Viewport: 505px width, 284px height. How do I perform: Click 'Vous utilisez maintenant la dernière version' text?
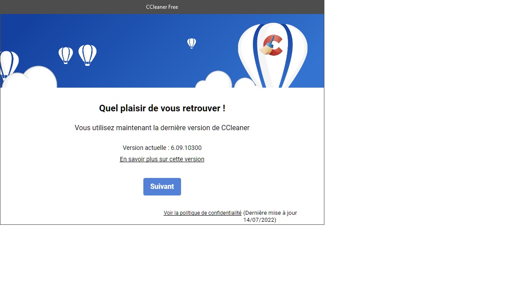[x=162, y=128]
